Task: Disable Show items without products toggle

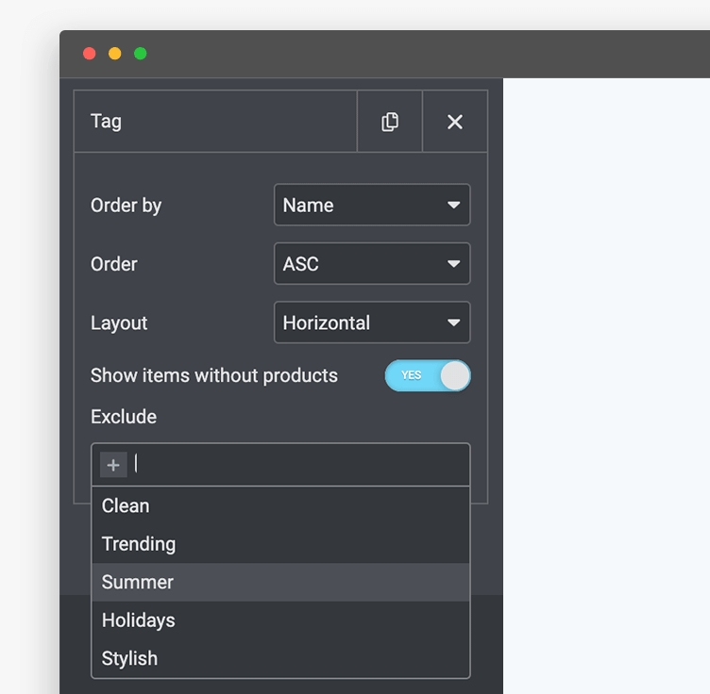Action: [x=428, y=375]
